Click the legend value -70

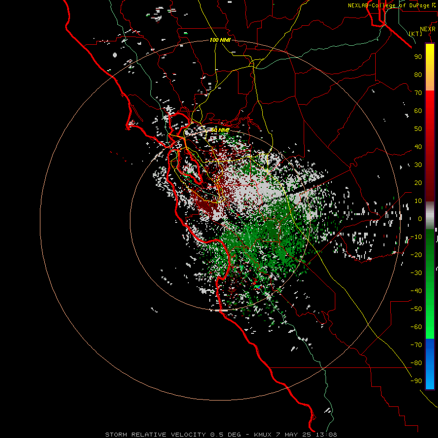pyautogui.click(x=416, y=345)
